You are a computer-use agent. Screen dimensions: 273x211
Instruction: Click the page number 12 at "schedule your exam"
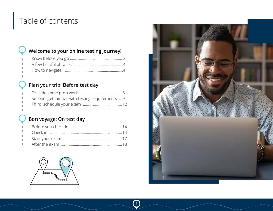[x=125, y=104]
